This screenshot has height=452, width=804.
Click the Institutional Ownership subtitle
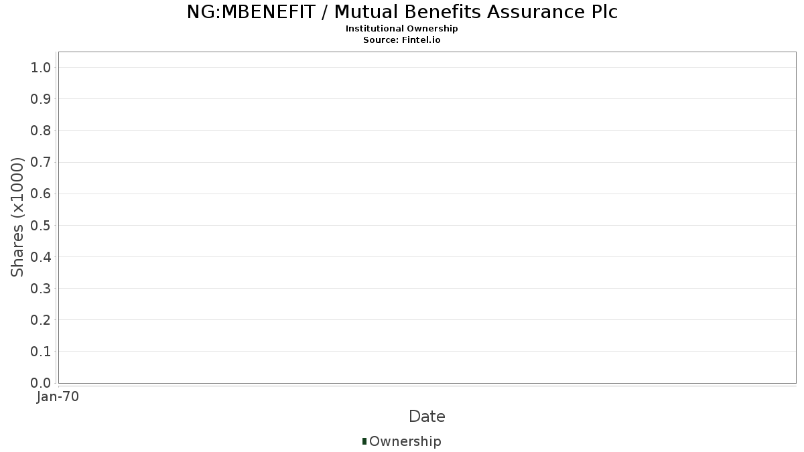(x=402, y=29)
